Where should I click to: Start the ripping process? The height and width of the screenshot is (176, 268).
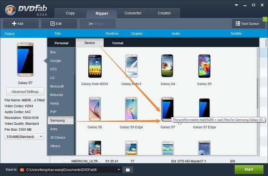tap(249, 170)
